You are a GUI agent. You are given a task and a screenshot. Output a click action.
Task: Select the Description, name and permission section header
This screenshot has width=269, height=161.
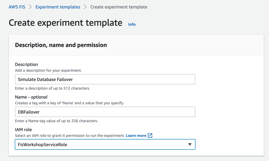click(x=61, y=45)
